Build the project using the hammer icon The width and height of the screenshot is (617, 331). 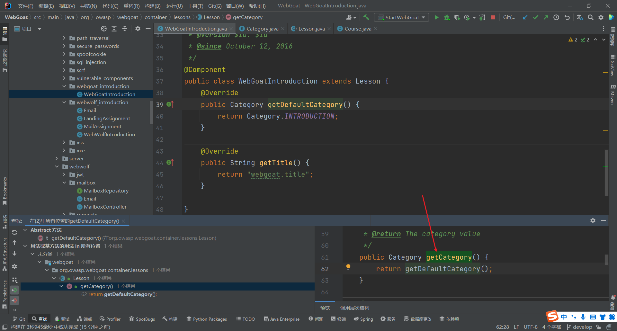click(366, 17)
